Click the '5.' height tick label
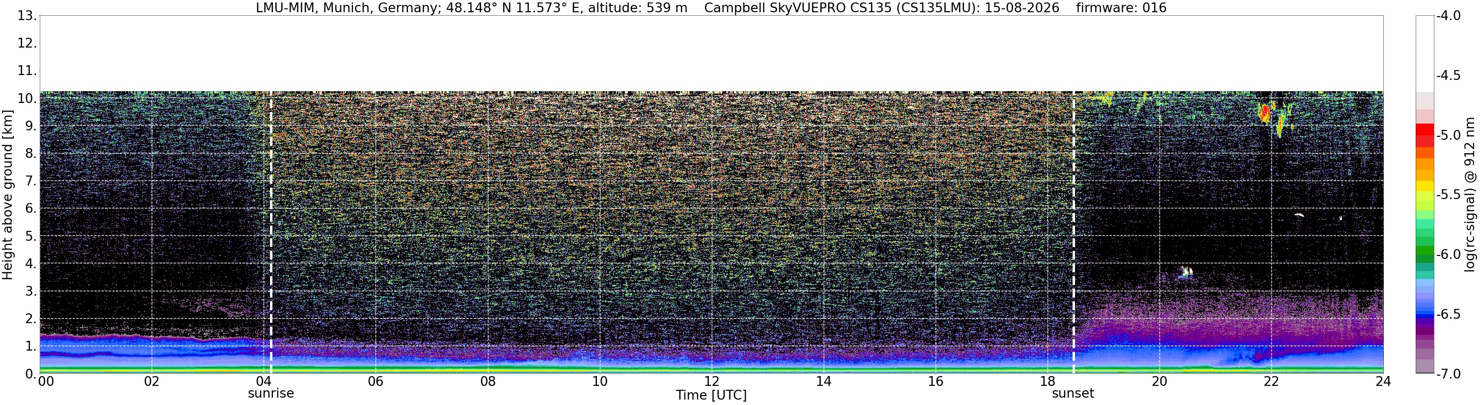Viewport: 1480px width, 405px height. tap(31, 236)
